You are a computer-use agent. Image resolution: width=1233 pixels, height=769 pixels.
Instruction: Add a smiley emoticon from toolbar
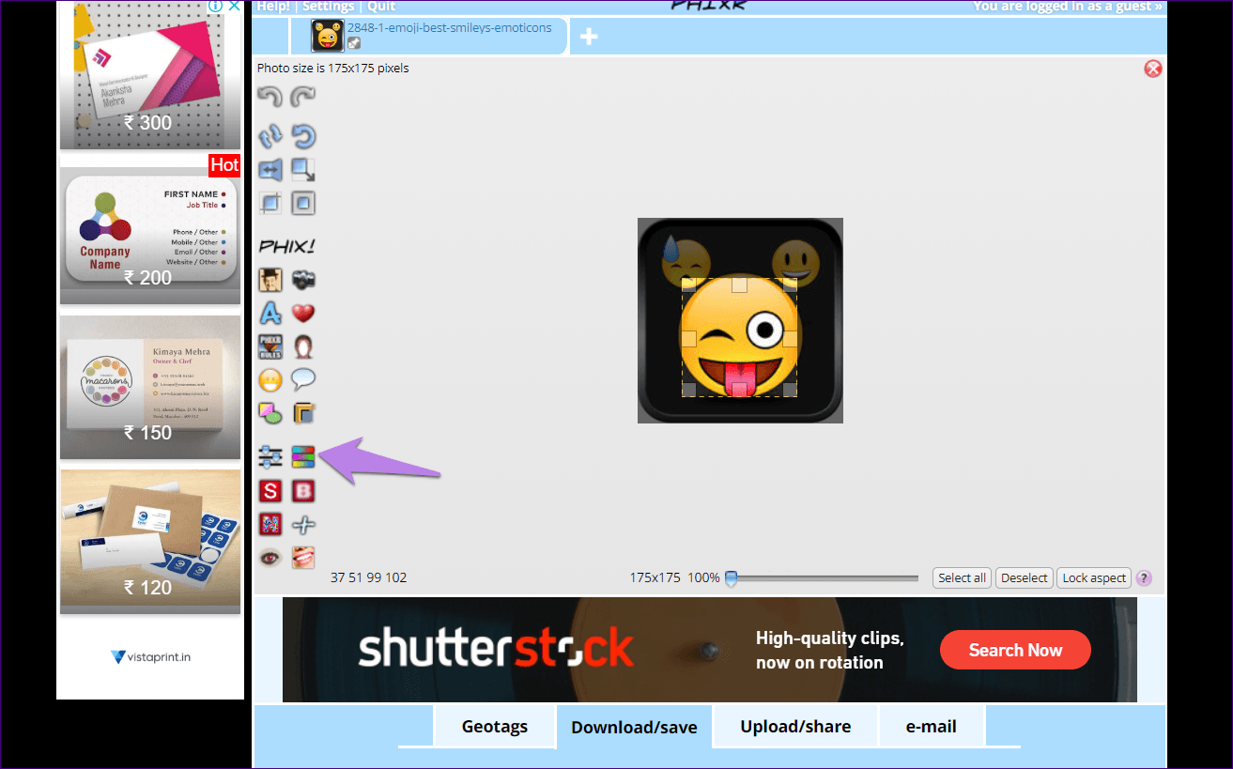click(270, 379)
